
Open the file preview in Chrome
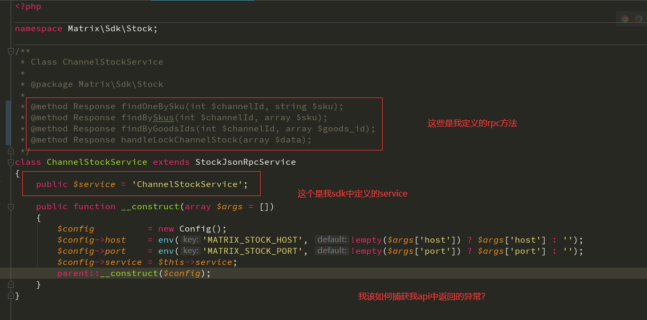[625, 17]
